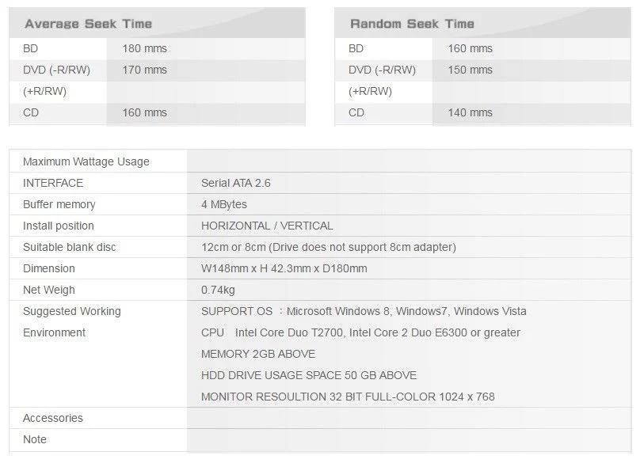Screen dimensions: 640x467
Task: Click the Maximum Wattage Usage label
Action: click(x=86, y=161)
